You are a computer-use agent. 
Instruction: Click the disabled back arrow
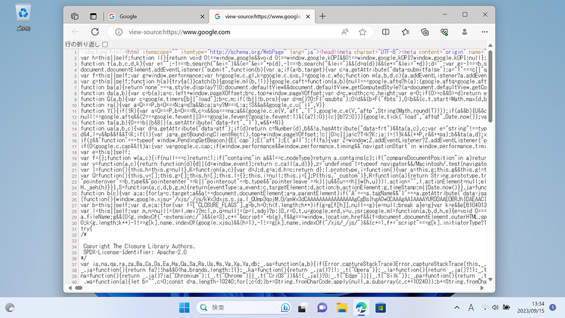pyautogui.click(x=76, y=31)
